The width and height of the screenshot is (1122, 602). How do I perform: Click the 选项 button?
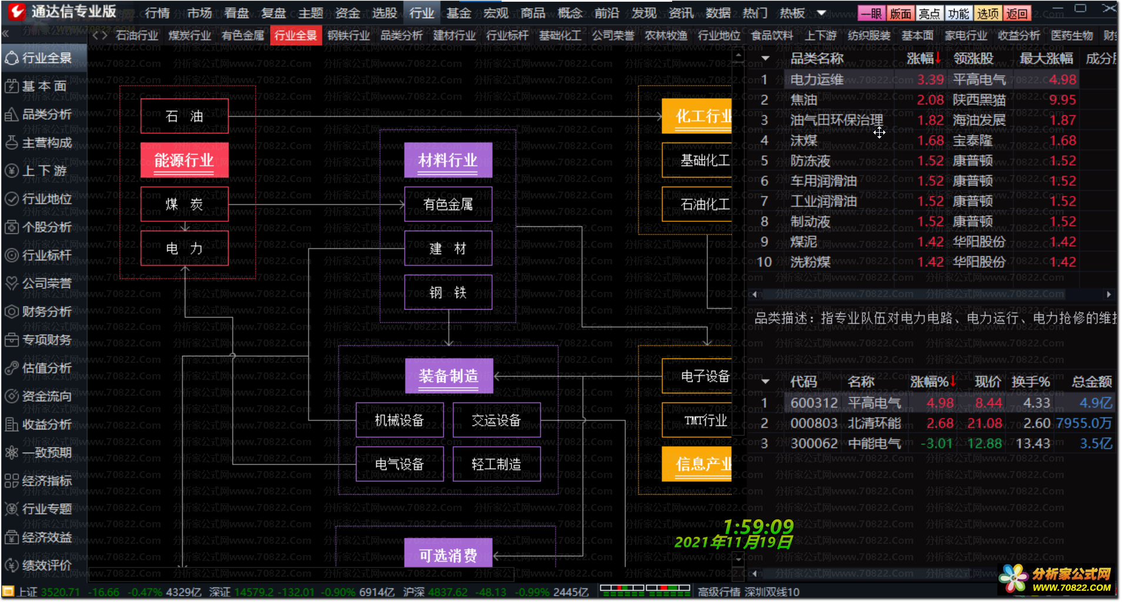click(987, 14)
